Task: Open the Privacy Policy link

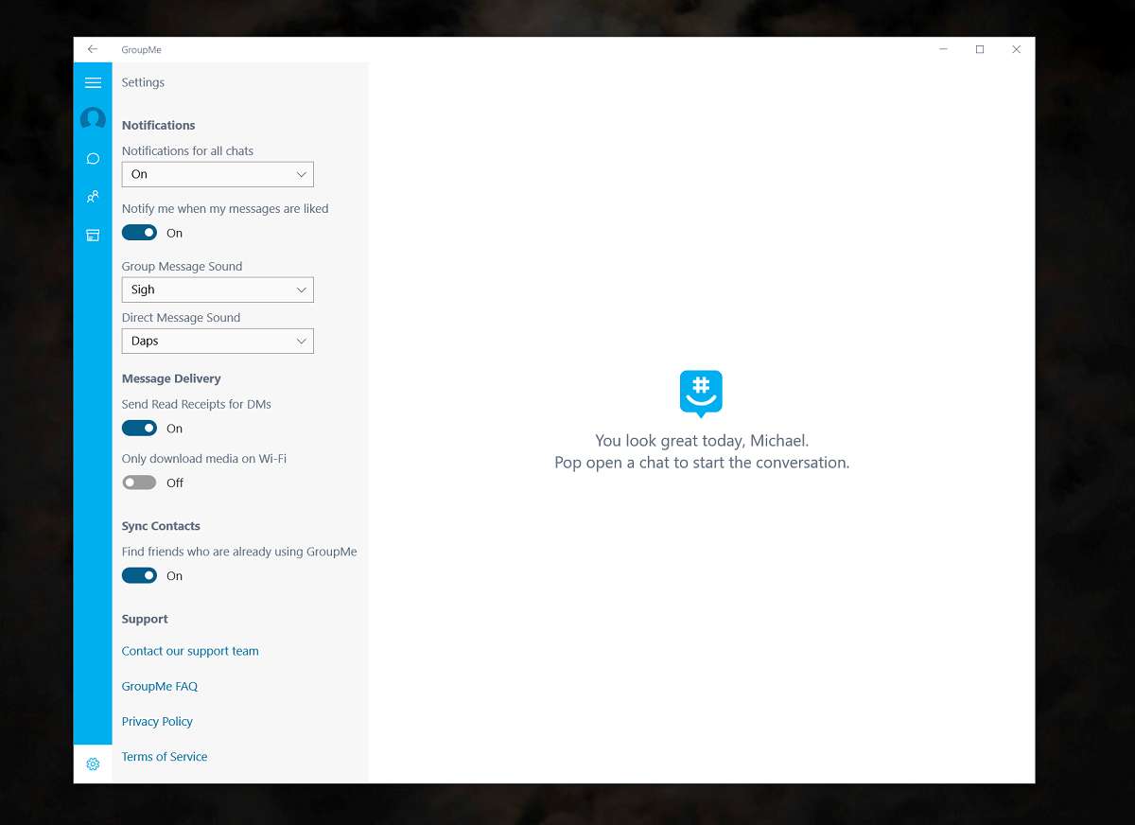Action: click(157, 721)
